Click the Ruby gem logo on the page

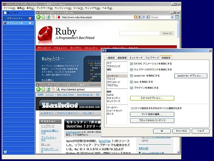[45, 33]
